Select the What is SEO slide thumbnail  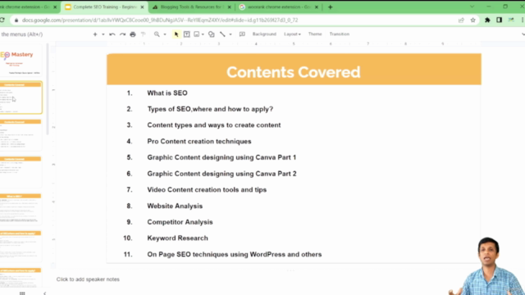[21, 209]
